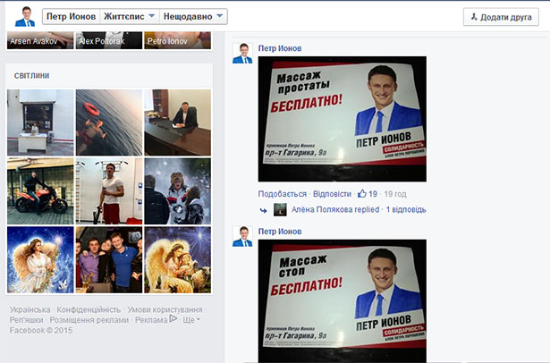Open the Массаж стоп flyer image

(x=343, y=301)
